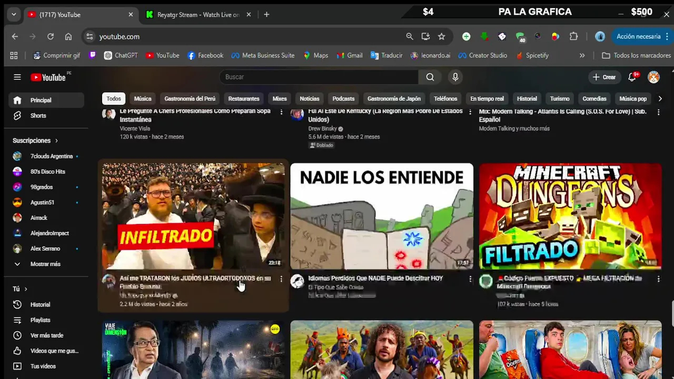Bookmark this page with star icon

[441, 36]
